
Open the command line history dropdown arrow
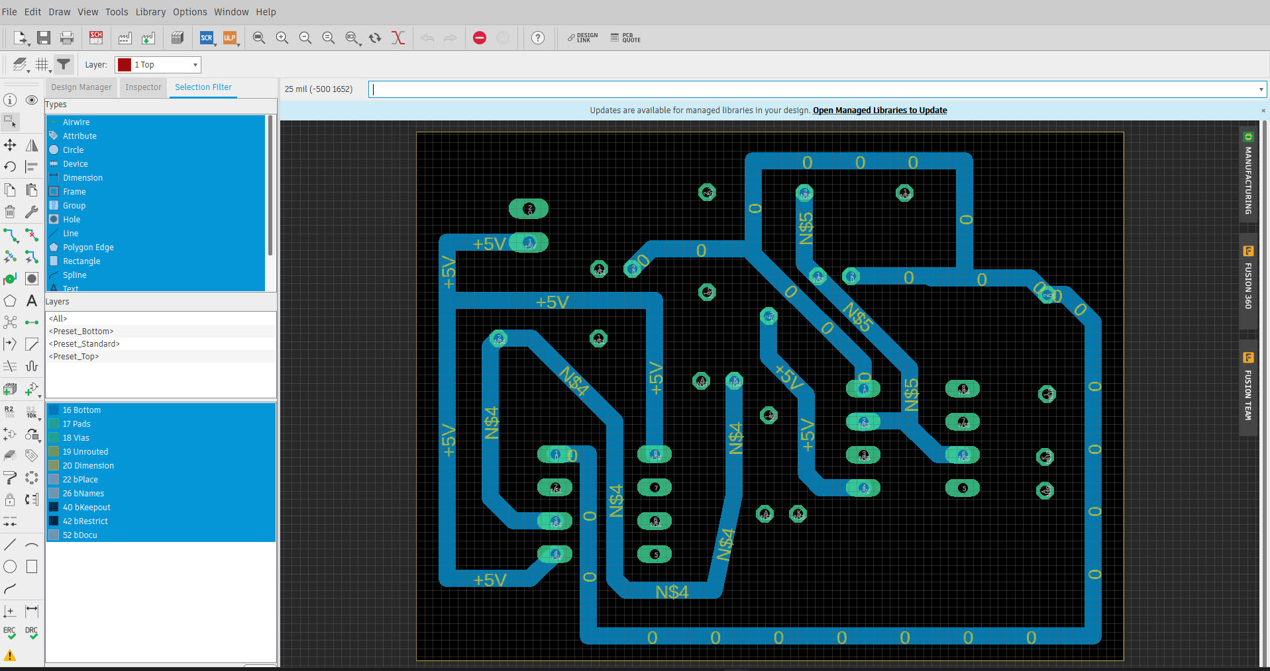[1260, 89]
